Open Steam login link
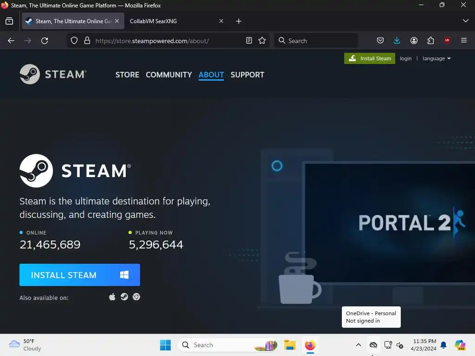This screenshot has height=356, width=475. point(405,58)
